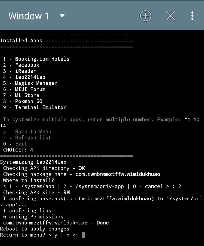Tap the Facebook entry in installed apps

pyautogui.click(x=21, y=65)
